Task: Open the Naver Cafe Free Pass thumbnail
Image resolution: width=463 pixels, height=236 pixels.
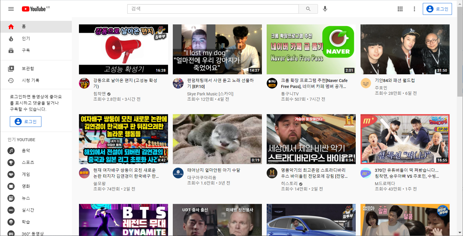Action: [311, 49]
